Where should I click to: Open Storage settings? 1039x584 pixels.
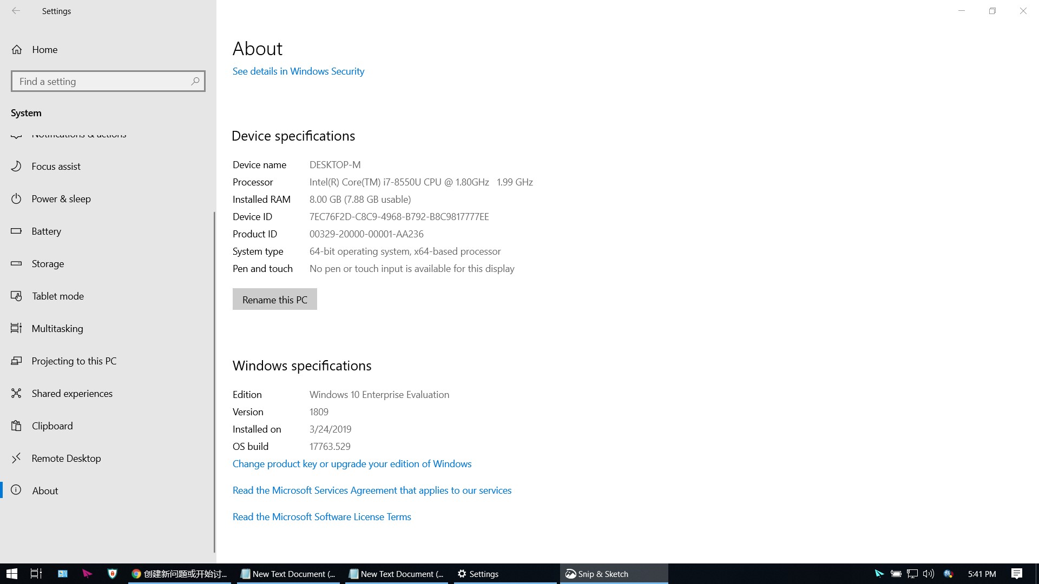(107, 264)
